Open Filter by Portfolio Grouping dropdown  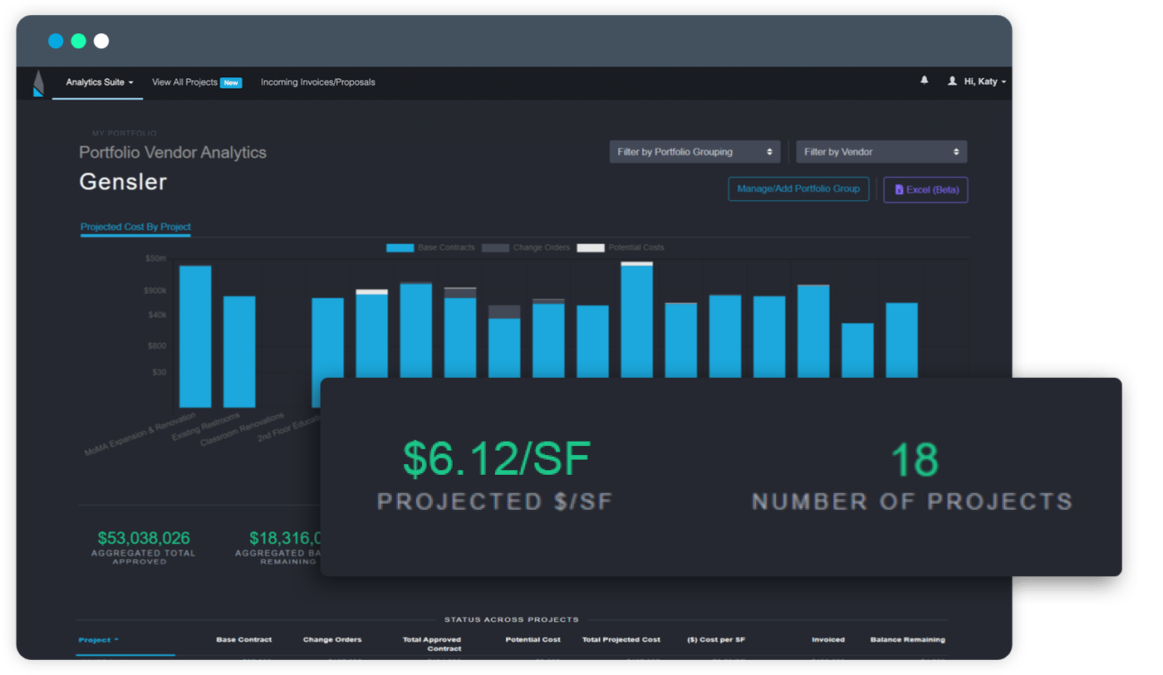pyautogui.click(x=694, y=152)
